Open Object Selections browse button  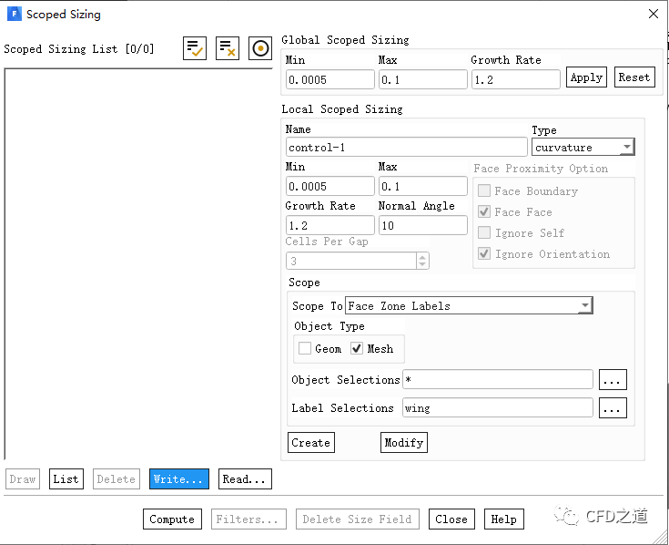(x=613, y=379)
